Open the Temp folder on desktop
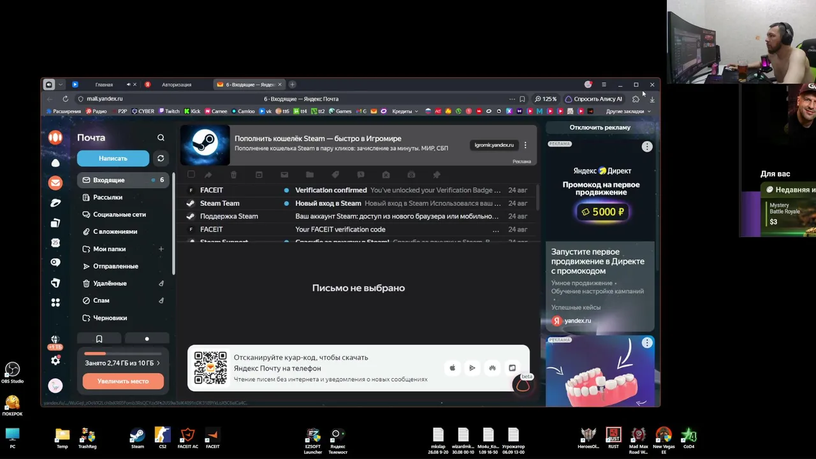The image size is (816, 459). pos(62,438)
